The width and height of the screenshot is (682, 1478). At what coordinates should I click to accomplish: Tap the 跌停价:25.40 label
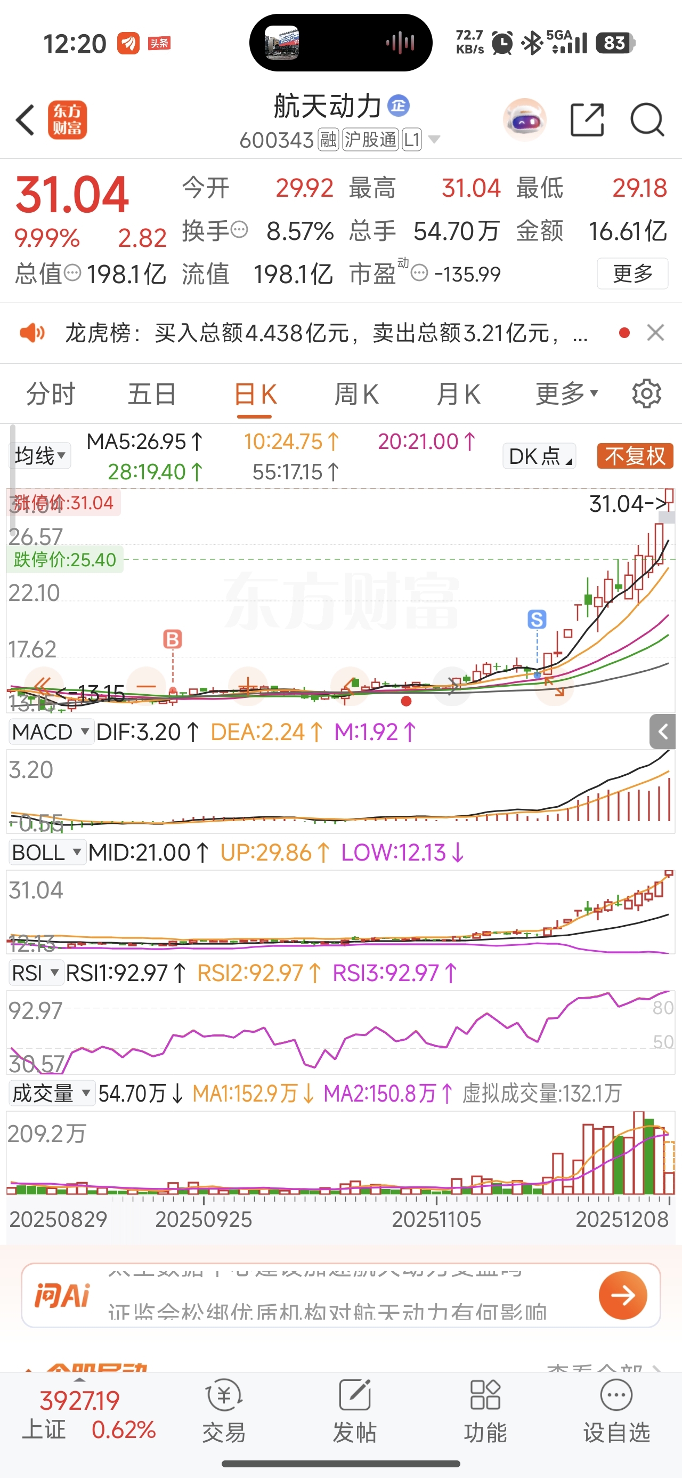tap(64, 559)
